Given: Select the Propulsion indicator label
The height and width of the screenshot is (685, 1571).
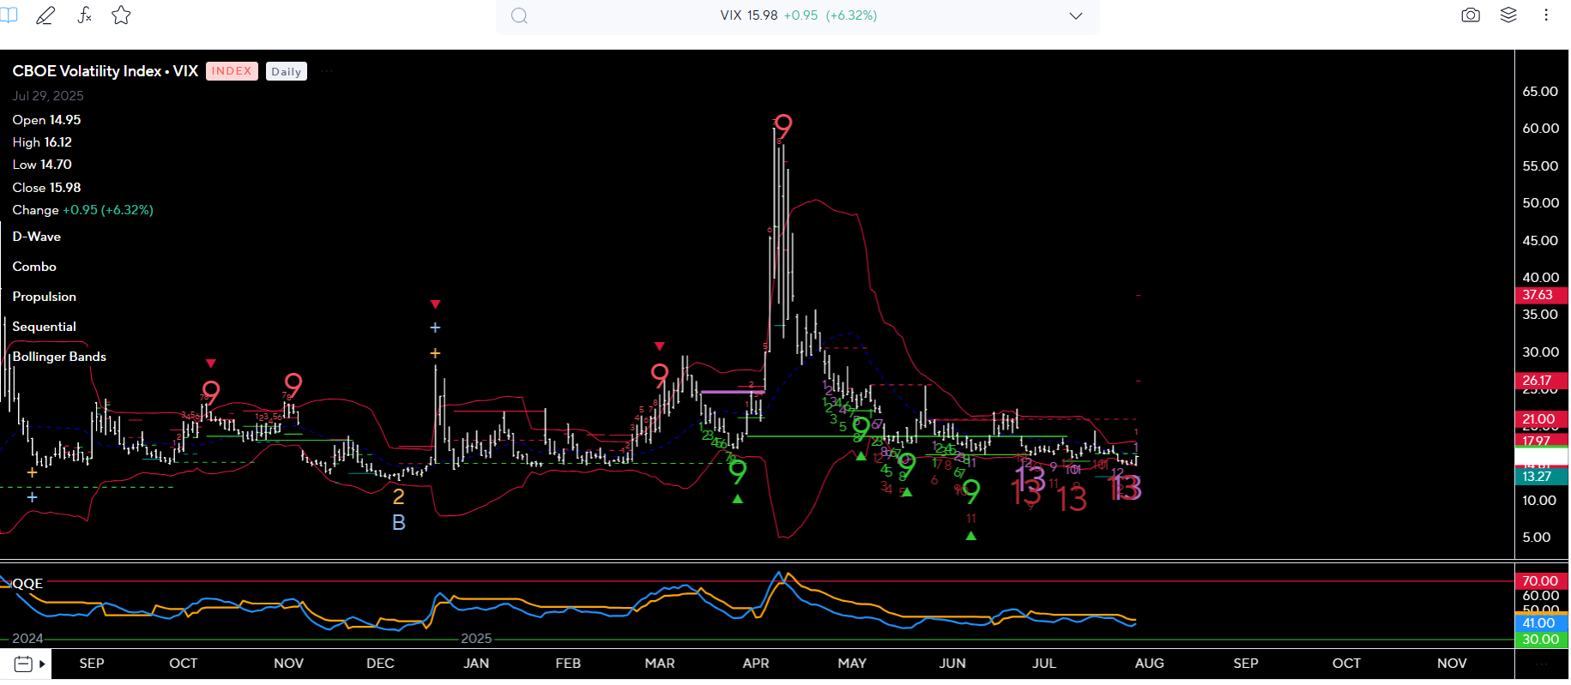Looking at the screenshot, I should pyautogui.click(x=45, y=297).
